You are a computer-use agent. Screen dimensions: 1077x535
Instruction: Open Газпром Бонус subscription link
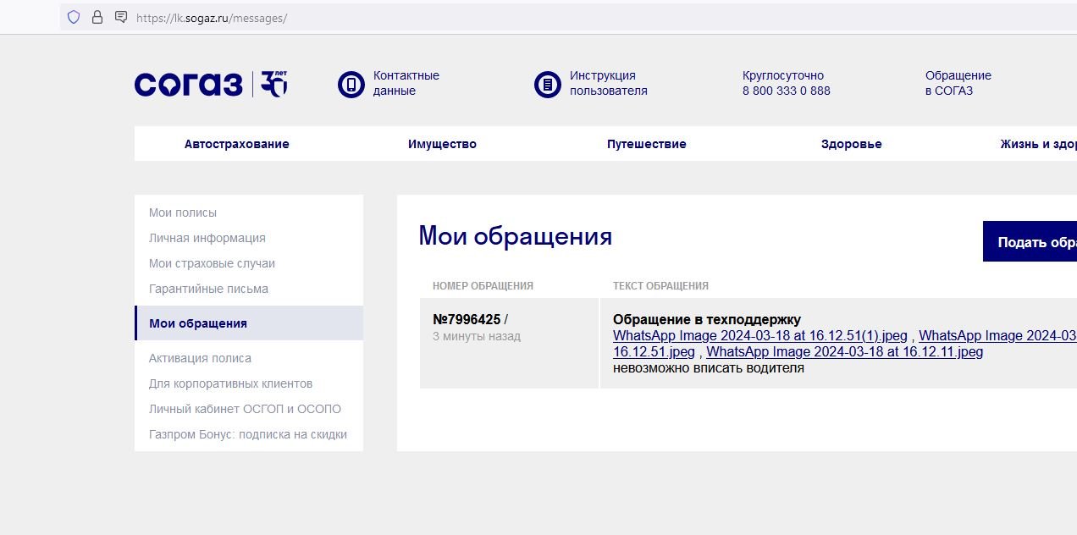pyautogui.click(x=248, y=434)
